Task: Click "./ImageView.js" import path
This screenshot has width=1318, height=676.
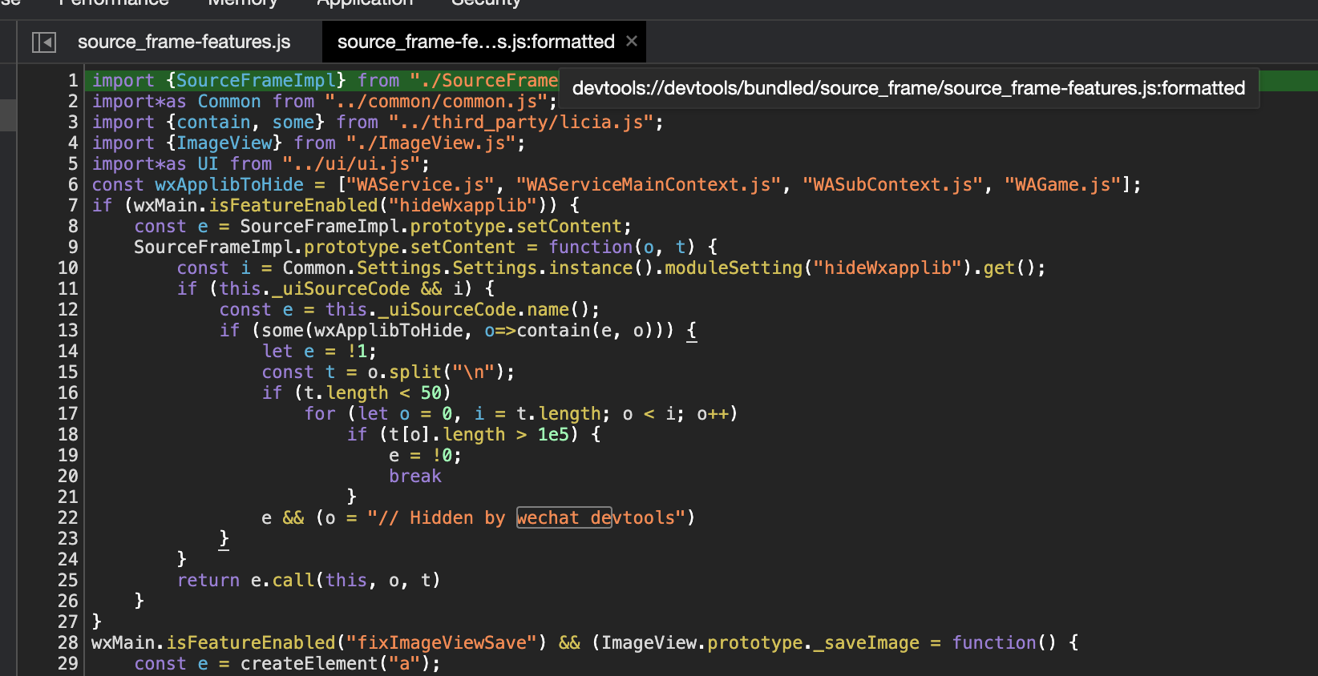Action: click(431, 143)
